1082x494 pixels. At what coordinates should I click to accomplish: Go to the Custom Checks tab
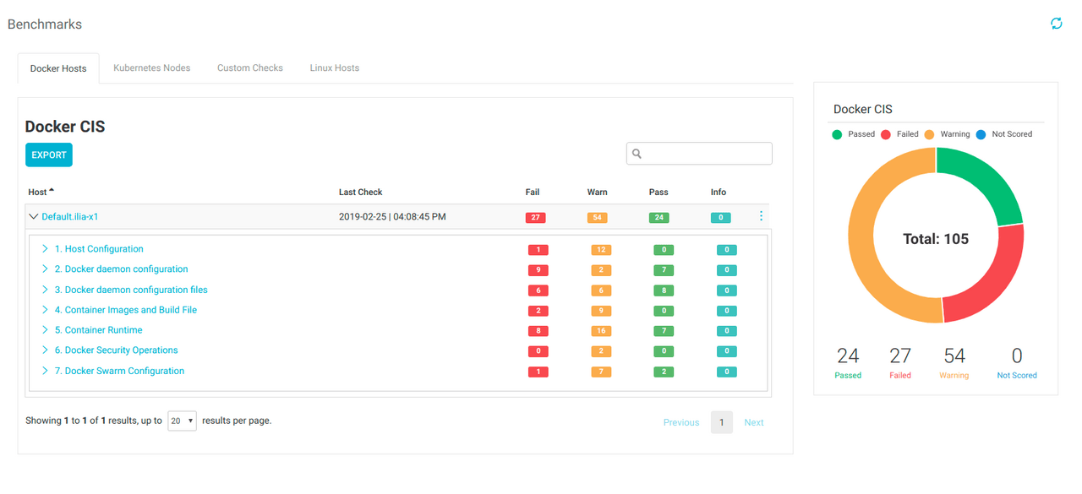point(250,68)
